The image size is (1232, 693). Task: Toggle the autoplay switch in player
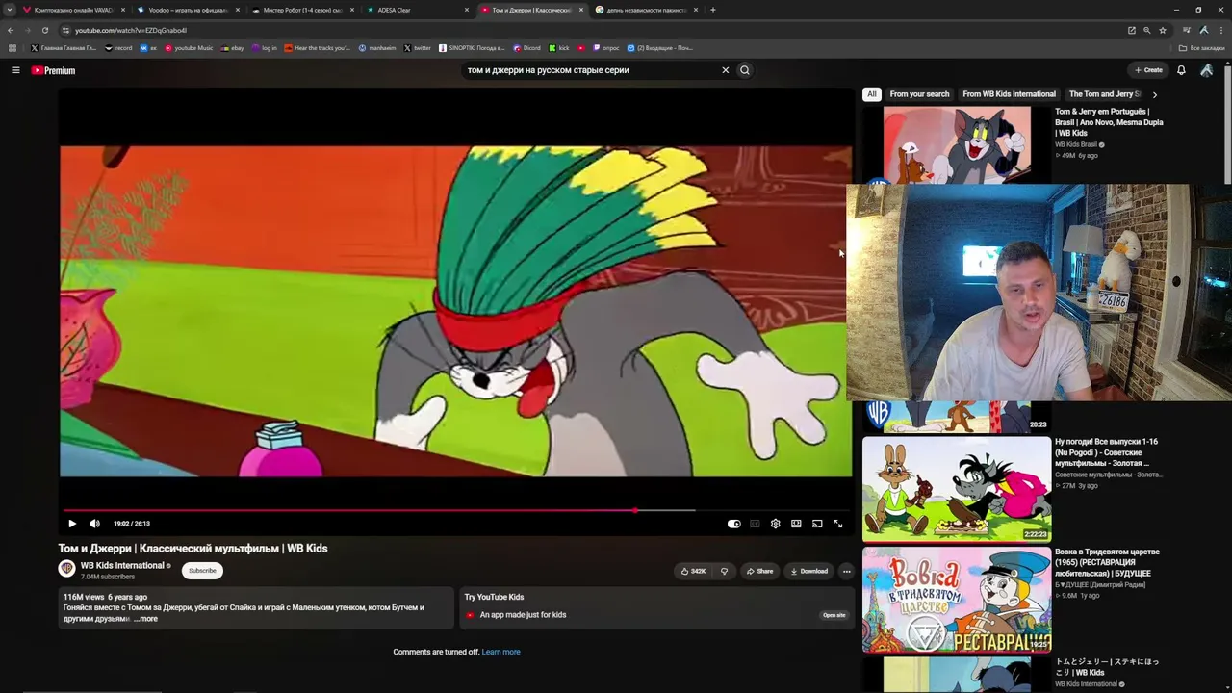(733, 524)
